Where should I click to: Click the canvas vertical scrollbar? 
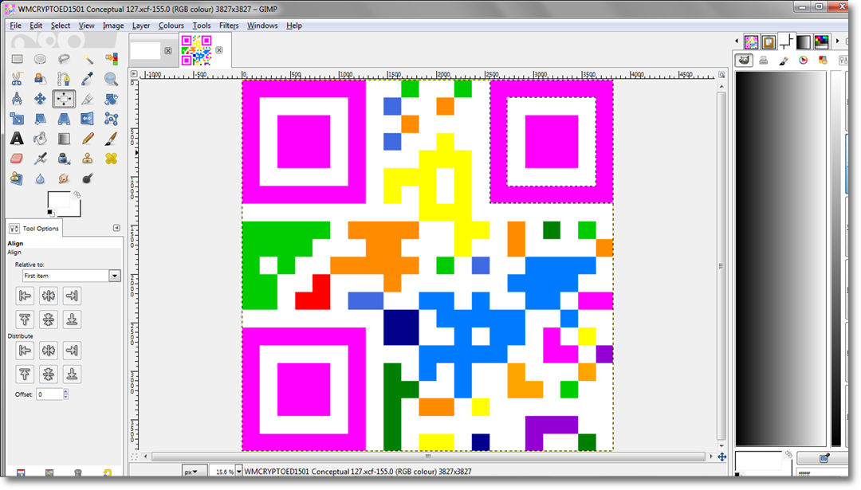pos(721,265)
